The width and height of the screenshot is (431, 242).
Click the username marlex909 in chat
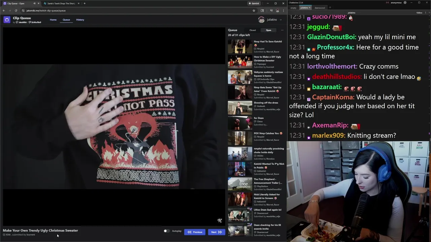tap(329, 135)
